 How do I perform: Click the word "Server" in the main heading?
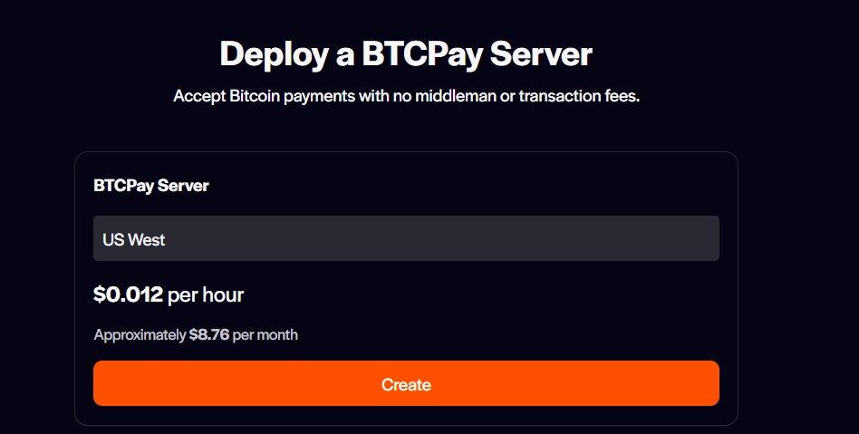point(541,54)
